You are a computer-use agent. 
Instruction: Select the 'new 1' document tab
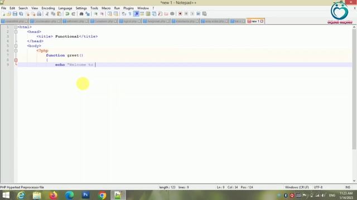[255, 21]
